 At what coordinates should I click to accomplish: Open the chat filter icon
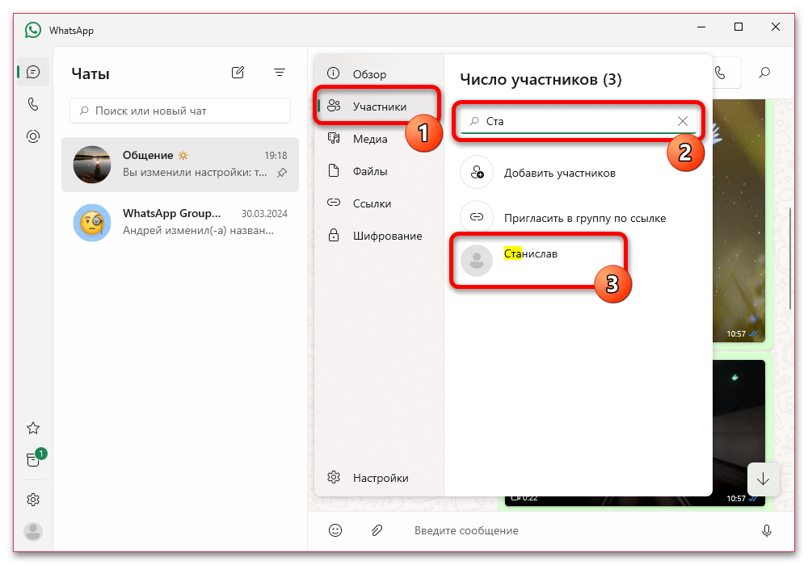280,73
